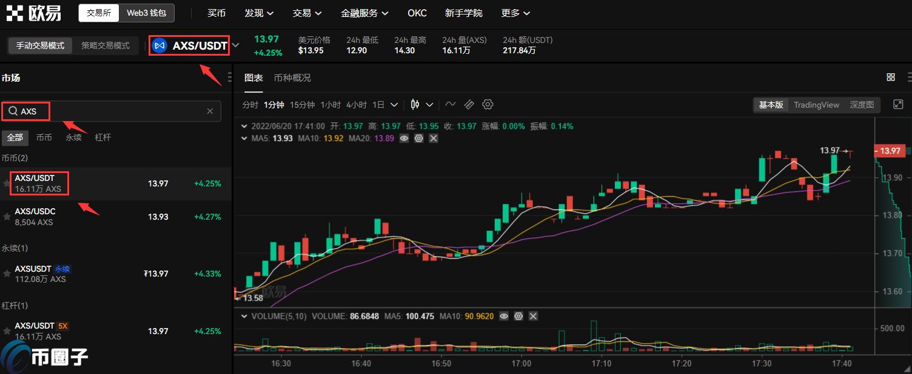Screen dimensions: 912x374
Task: Remove the VOLUME indicator with its X
Action: [x=533, y=316]
